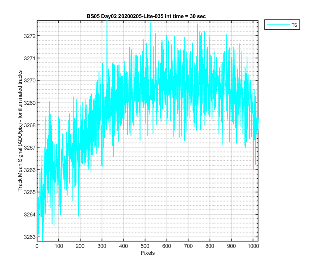Click x-axis tick label 300
326x271 pixels.
point(102,246)
